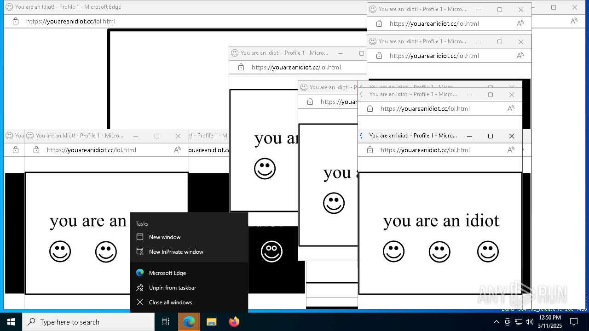The height and width of the screenshot is (331, 589).
Task: Click lock icon in bottom-left two-smiley window
Action: click(36, 150)
